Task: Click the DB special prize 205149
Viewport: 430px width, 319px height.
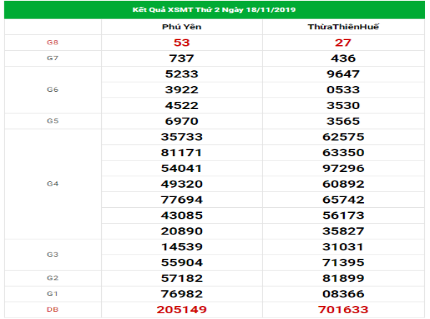Action: click(181, 310)
